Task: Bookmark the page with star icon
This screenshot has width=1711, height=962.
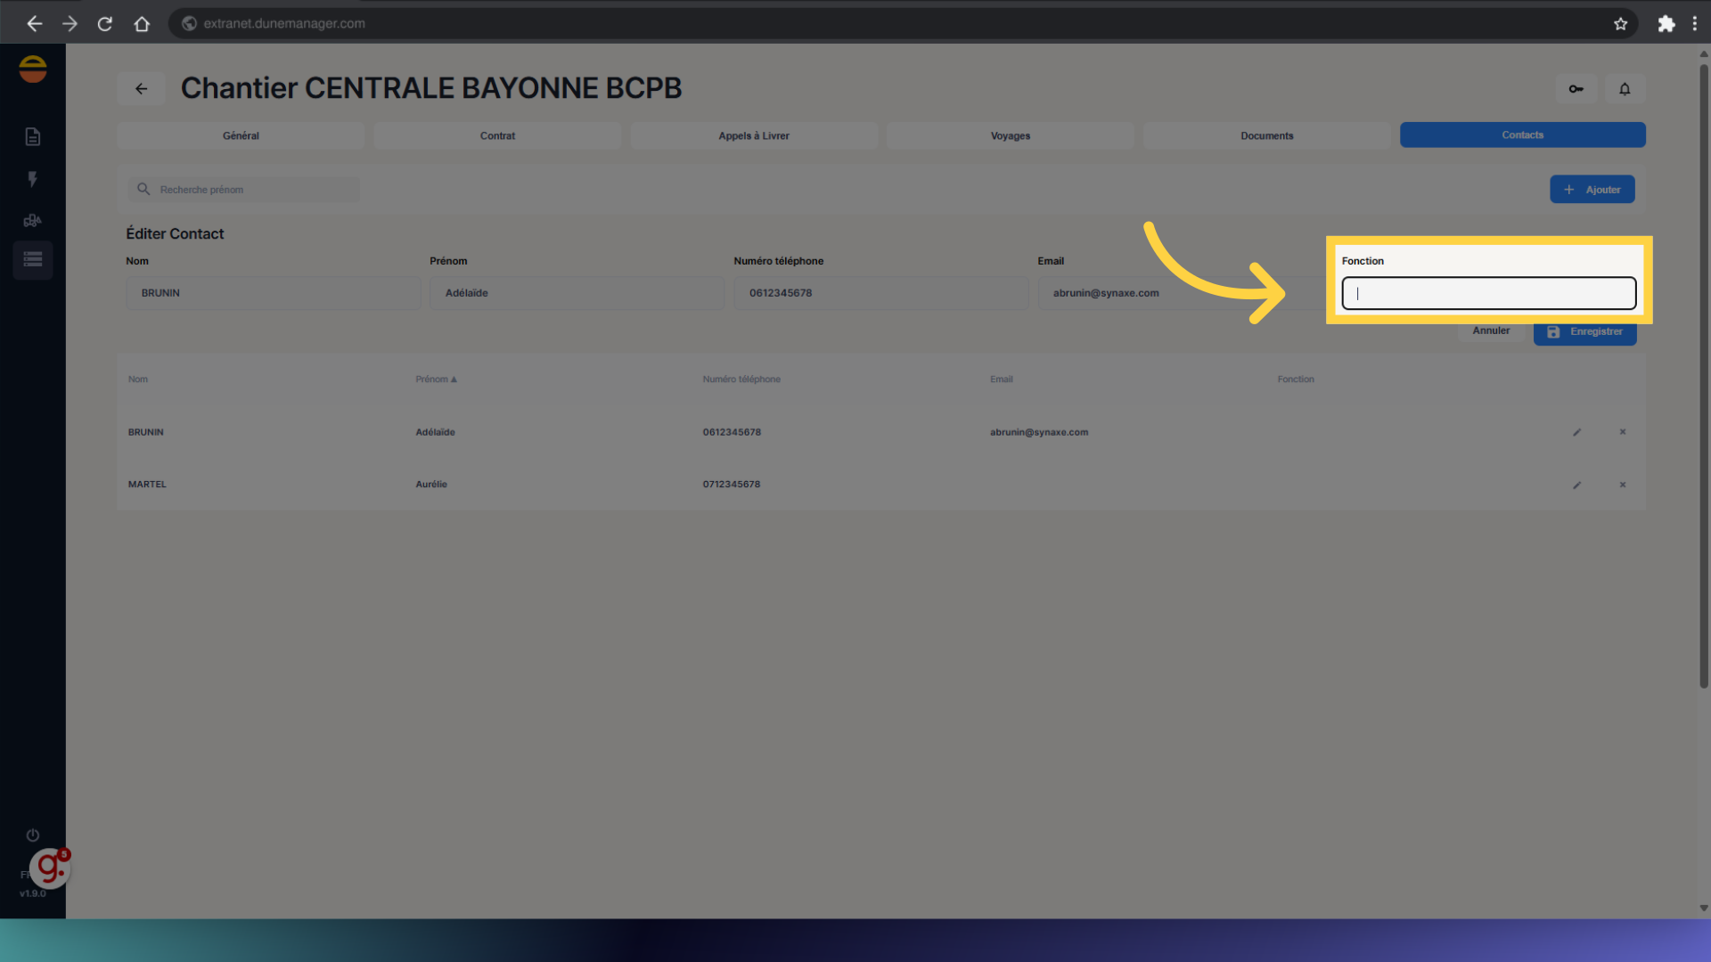Action: pyautogui.click(x=1620, y=23)
